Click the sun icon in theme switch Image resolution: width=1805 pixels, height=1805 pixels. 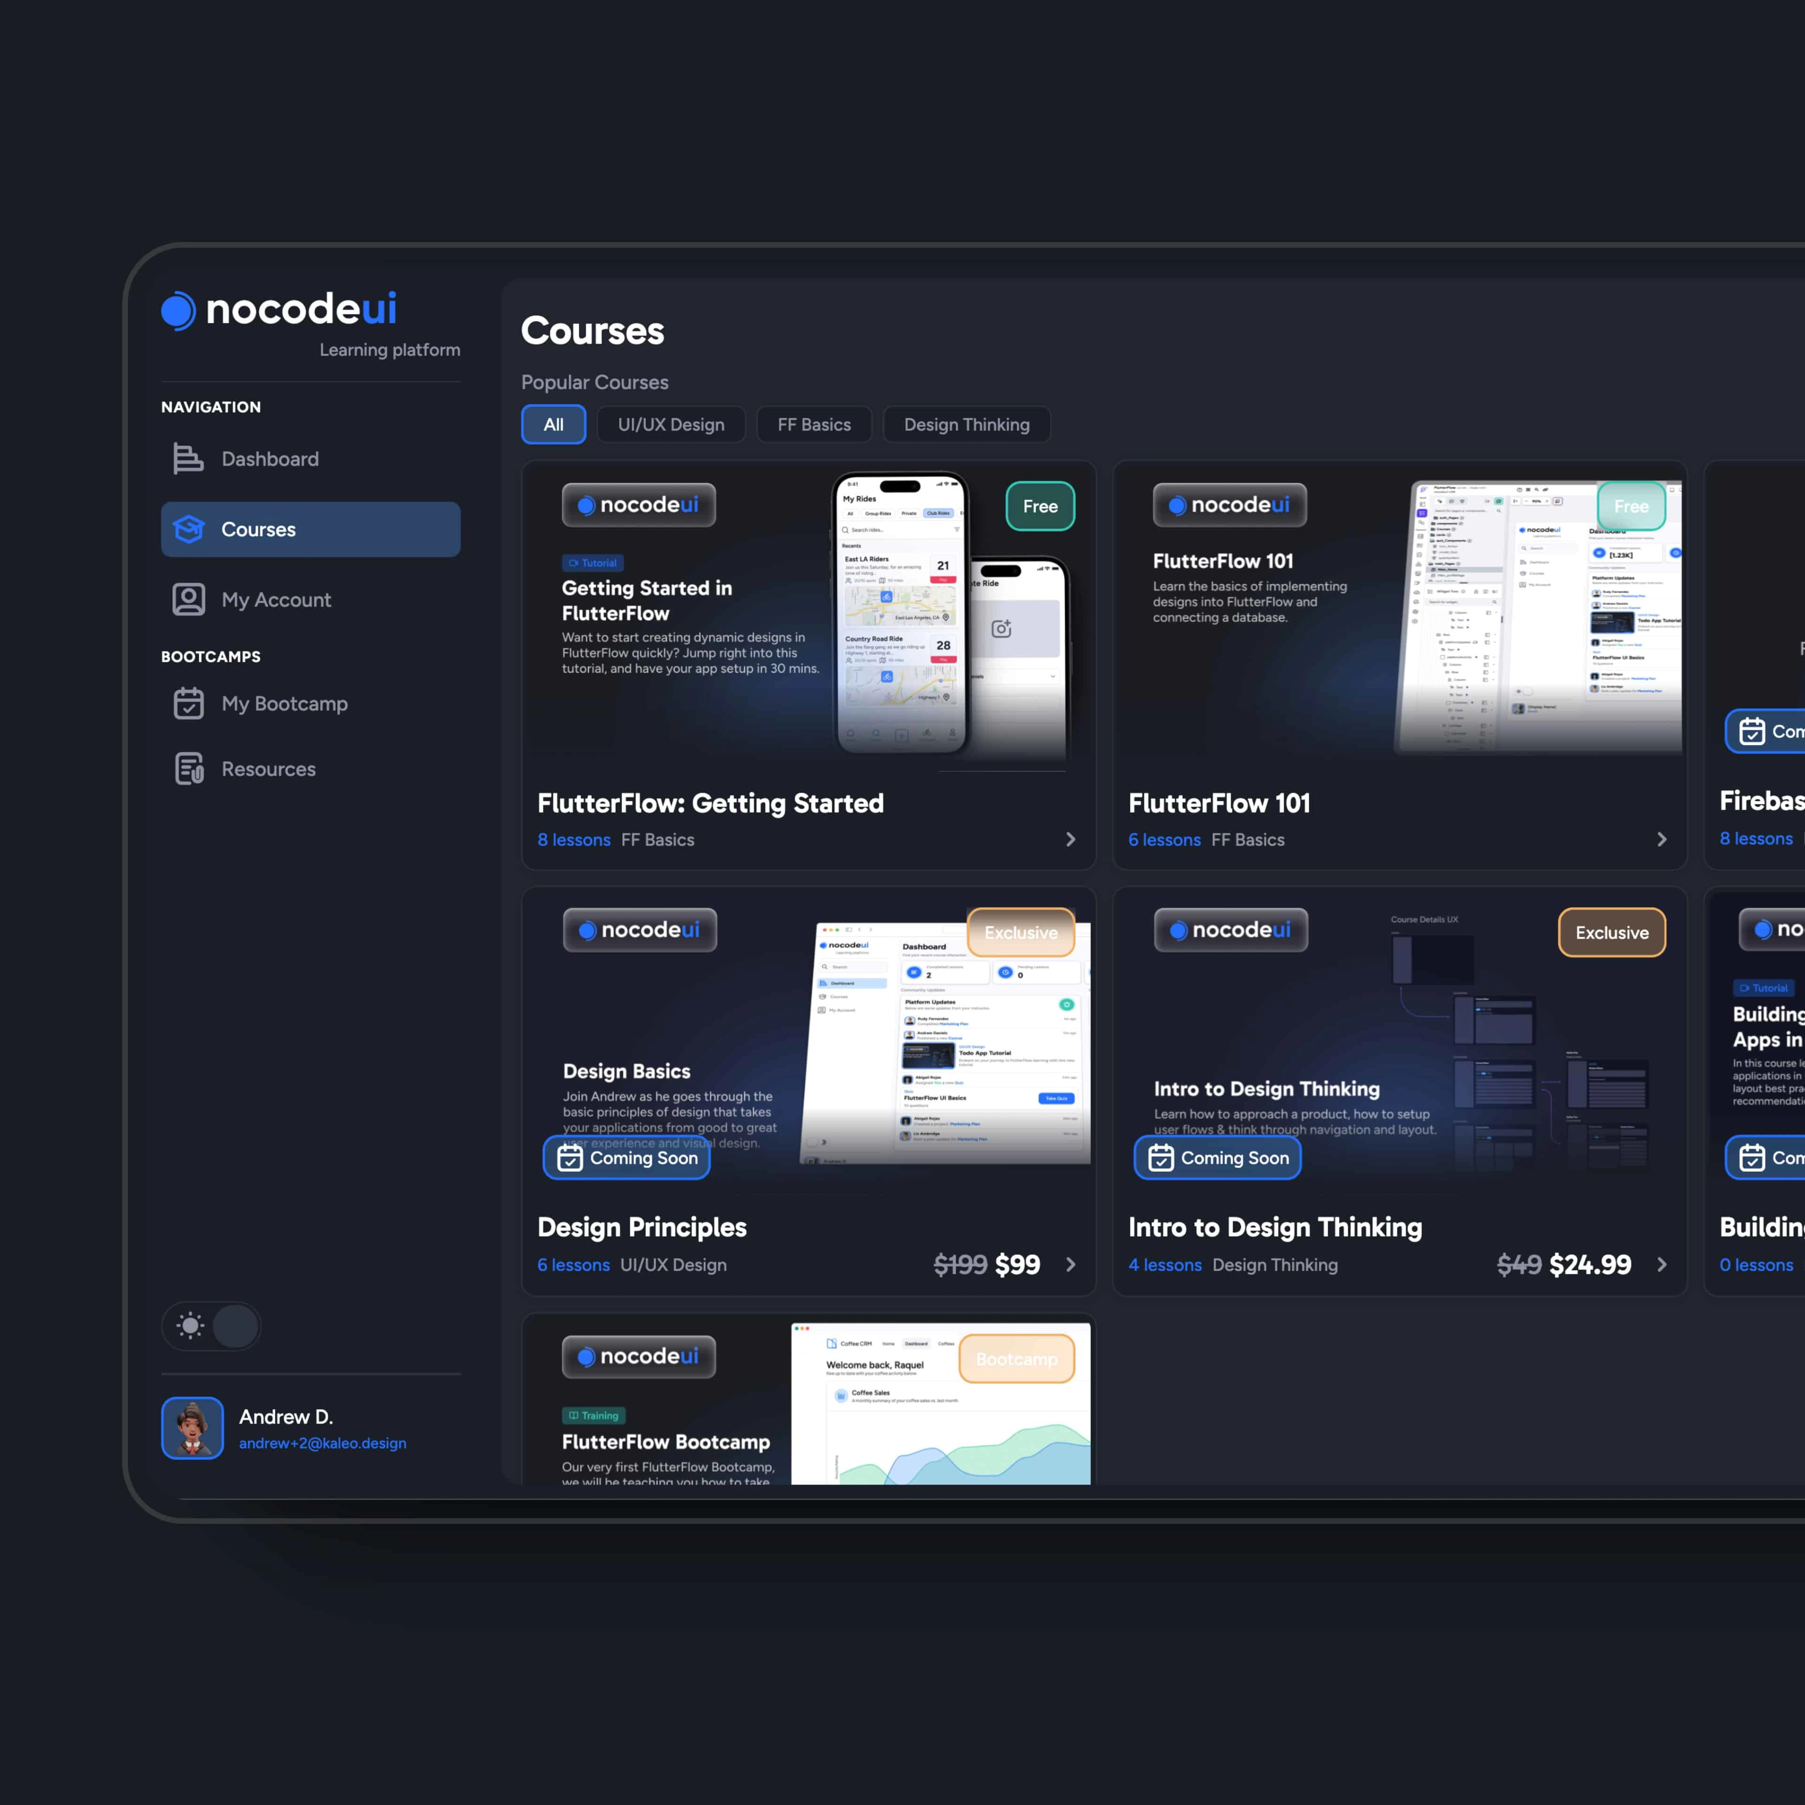[x=190, y=1325]
